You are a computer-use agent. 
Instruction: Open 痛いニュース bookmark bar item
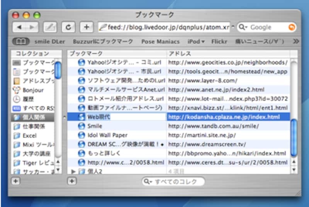[260, 42]
